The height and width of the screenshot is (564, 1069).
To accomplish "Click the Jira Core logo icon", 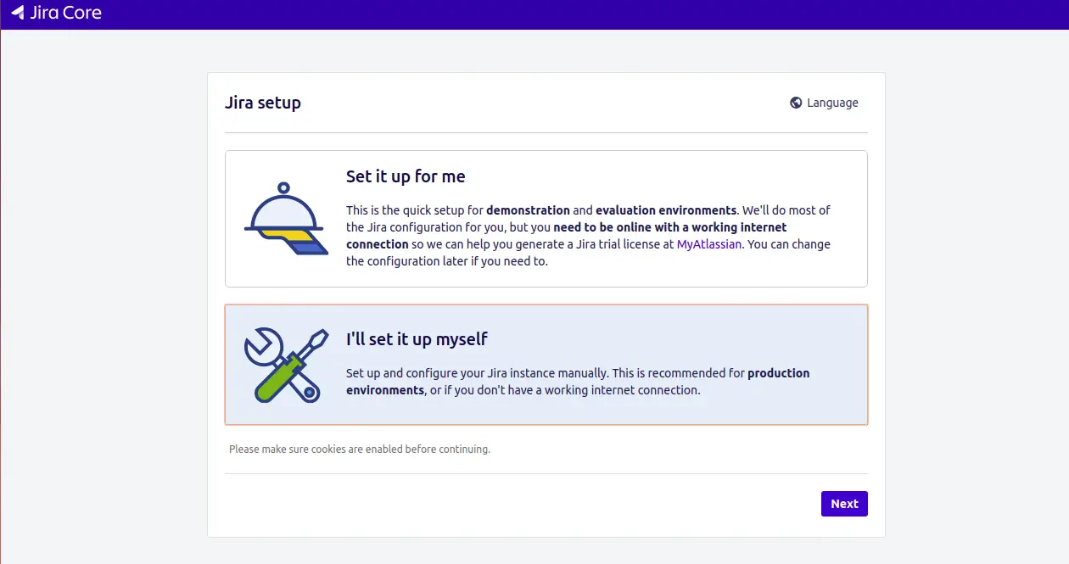I will point(18,14).
